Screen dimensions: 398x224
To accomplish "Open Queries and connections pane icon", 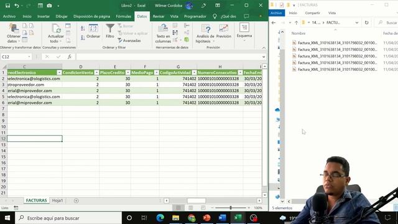I will click(68, 26).
